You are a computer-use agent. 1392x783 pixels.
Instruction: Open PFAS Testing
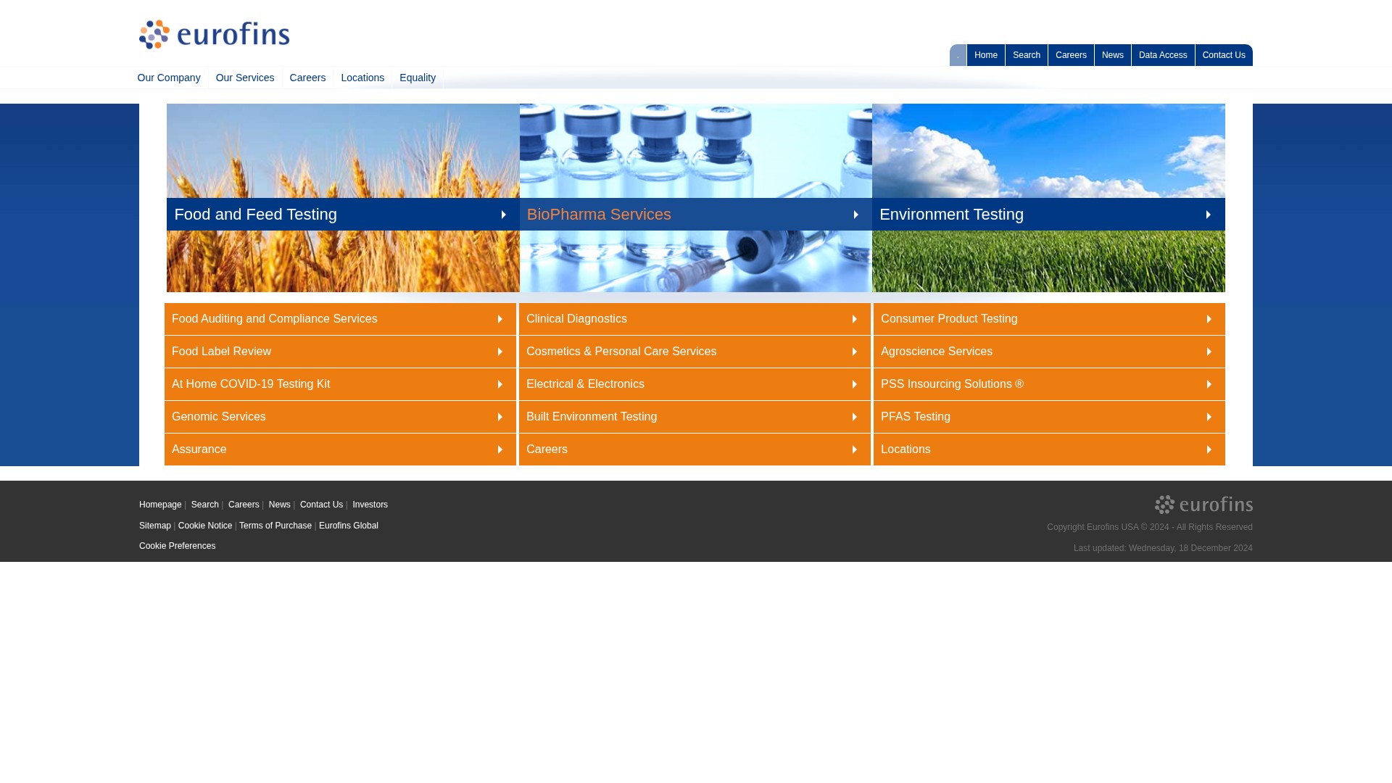coord(1049,417)
